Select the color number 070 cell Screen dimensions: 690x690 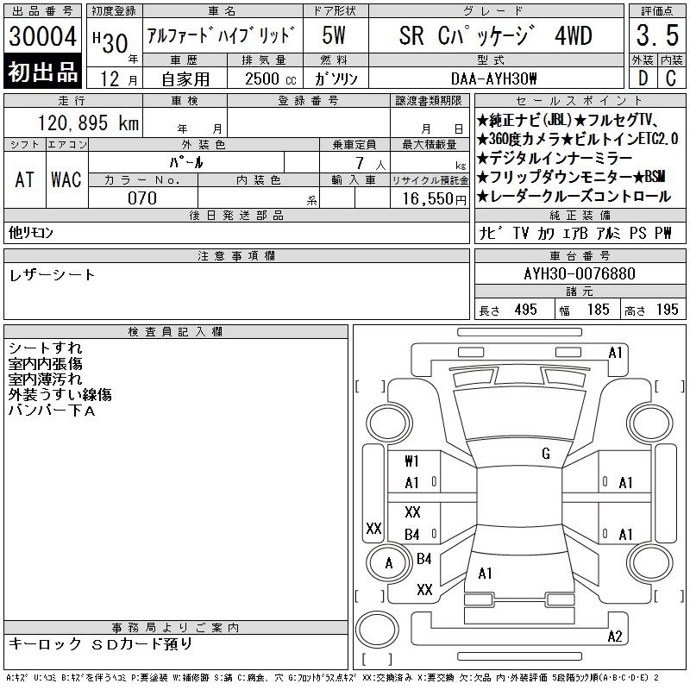pyautogui.click(x=142, y=198)
